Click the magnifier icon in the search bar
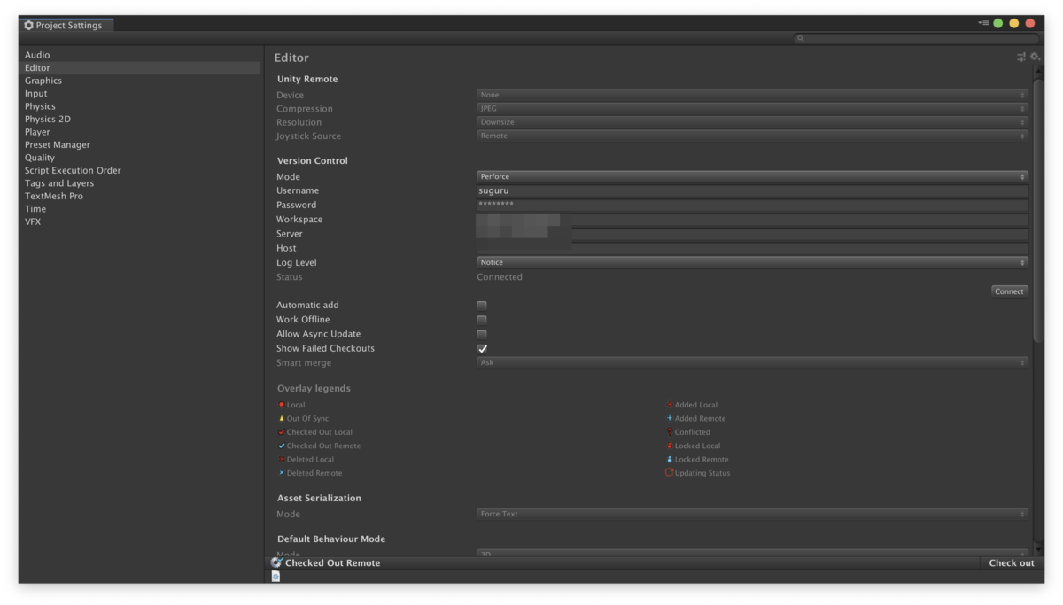Image resolution: width=1063 pixels, height=605 pixels. [800, 38]
